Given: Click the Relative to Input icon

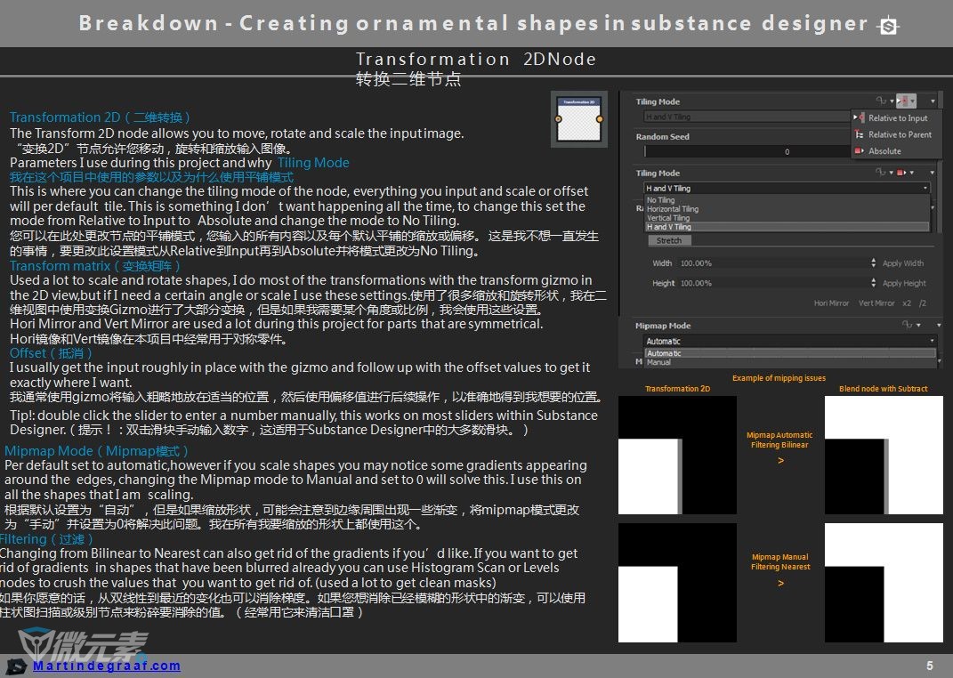Looking at the screenshot, I should tap(859, 117).
